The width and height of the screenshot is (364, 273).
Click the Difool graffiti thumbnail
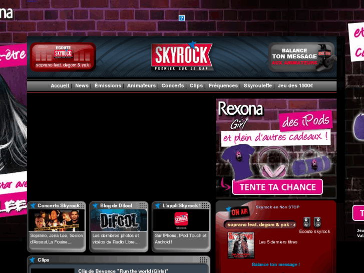click(x=119, y=220)
